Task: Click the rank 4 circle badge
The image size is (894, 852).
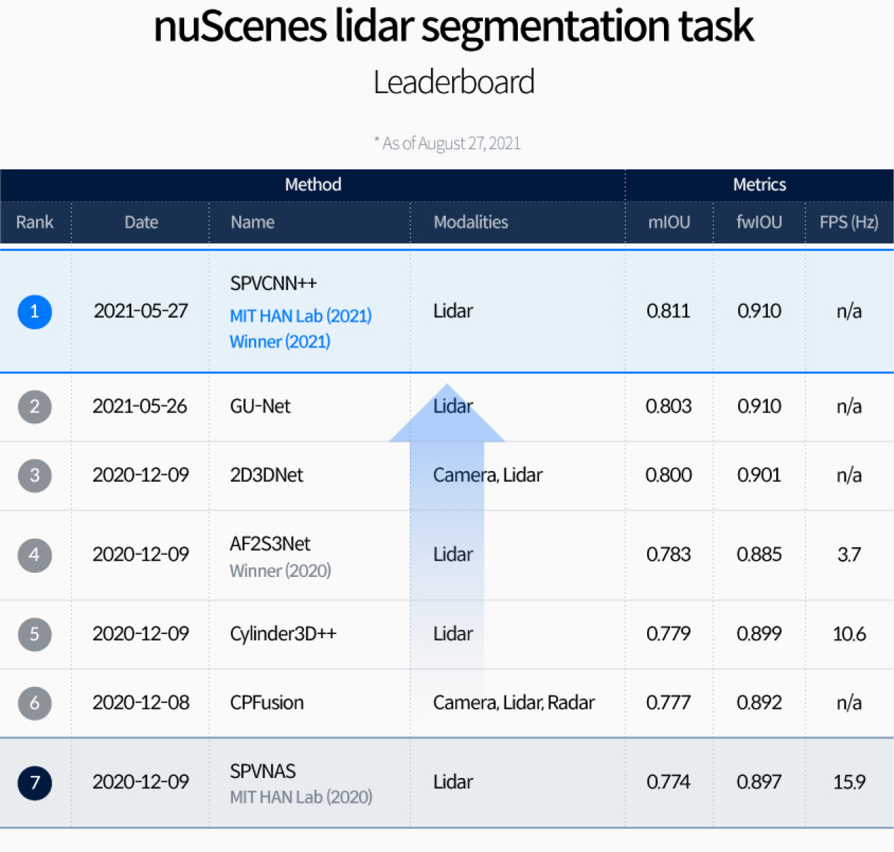Action: (x=35, y=555)
